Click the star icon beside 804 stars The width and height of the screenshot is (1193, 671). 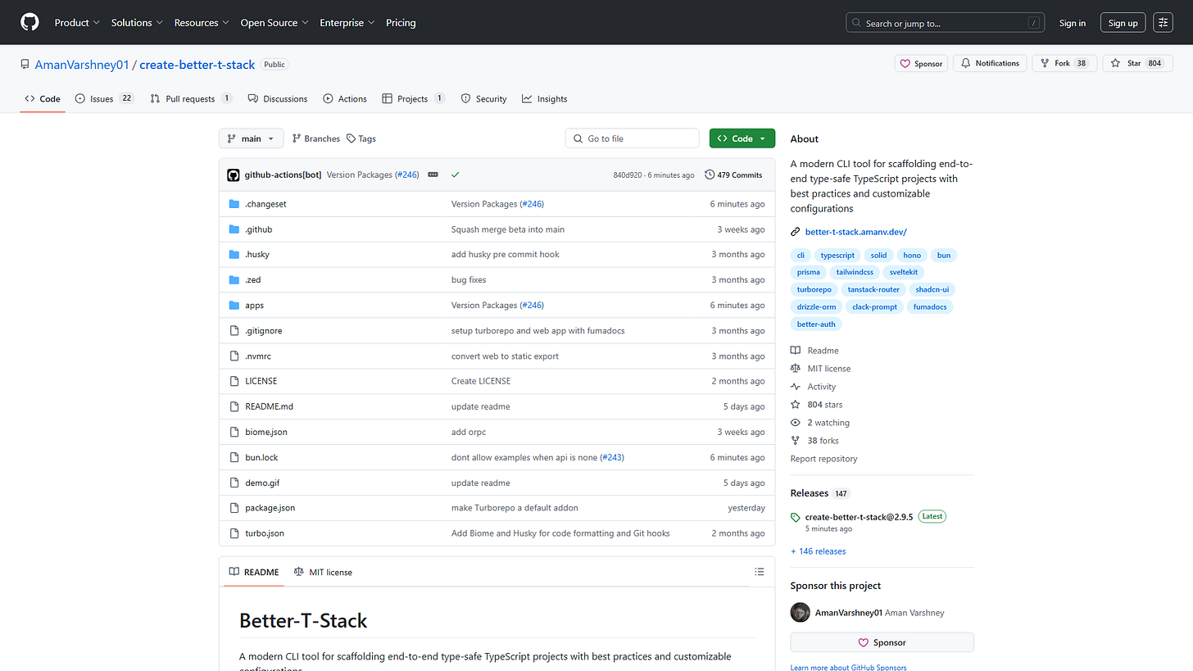pyautogui.click(x=795, y=405)
